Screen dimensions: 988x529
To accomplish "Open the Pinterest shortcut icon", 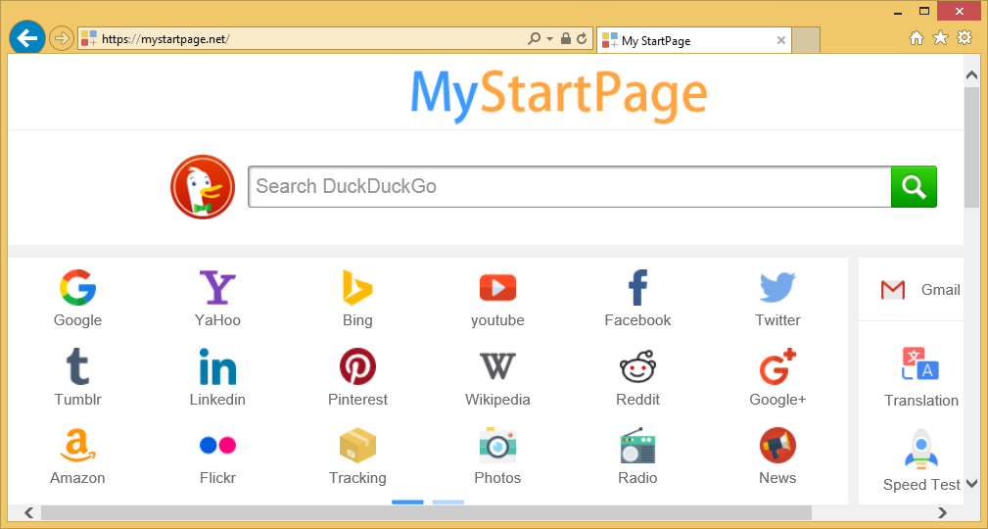I will click(357, 367).
